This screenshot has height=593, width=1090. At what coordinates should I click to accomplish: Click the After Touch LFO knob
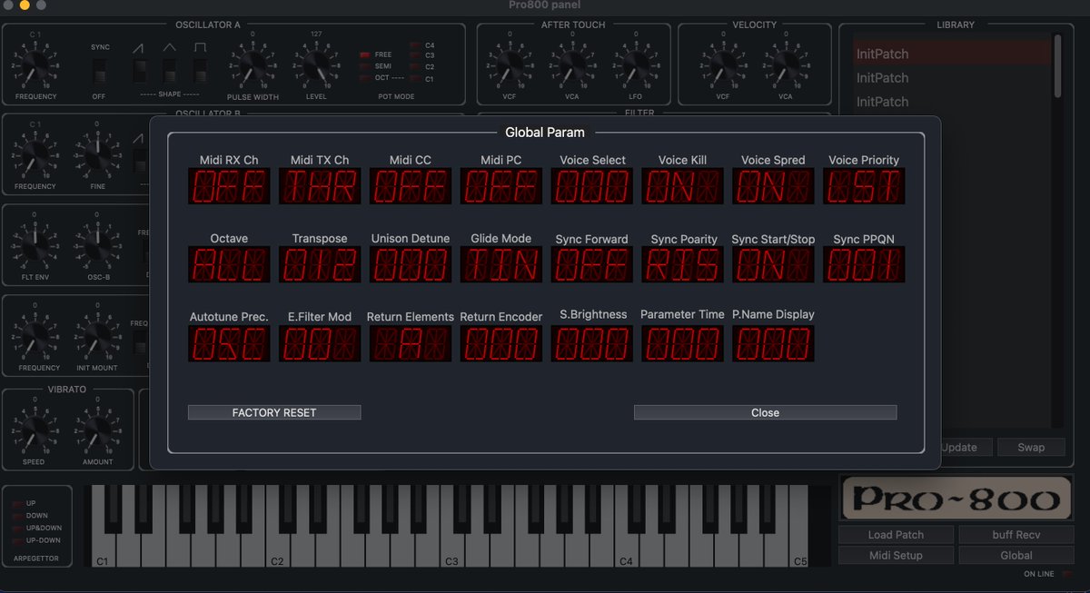(635, 64)
